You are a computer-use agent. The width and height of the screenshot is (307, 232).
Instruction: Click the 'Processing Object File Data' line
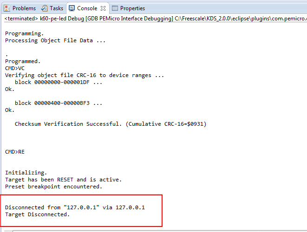[x=55, y=40]
